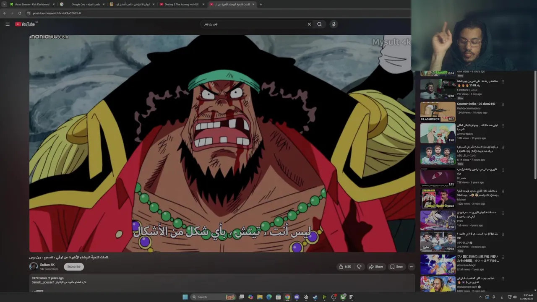This screenshot has height=302, width=537.
Task: Start voice search with the microphone icon
Action: tap(334, 24)
